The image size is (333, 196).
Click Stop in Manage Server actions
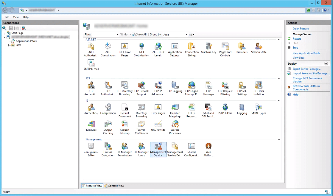(295, 48)
